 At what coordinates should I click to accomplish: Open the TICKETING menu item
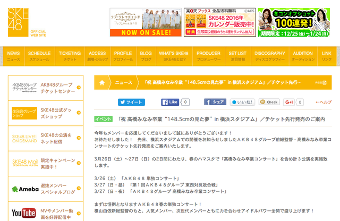pyautogui.click(x=70, y=56)
